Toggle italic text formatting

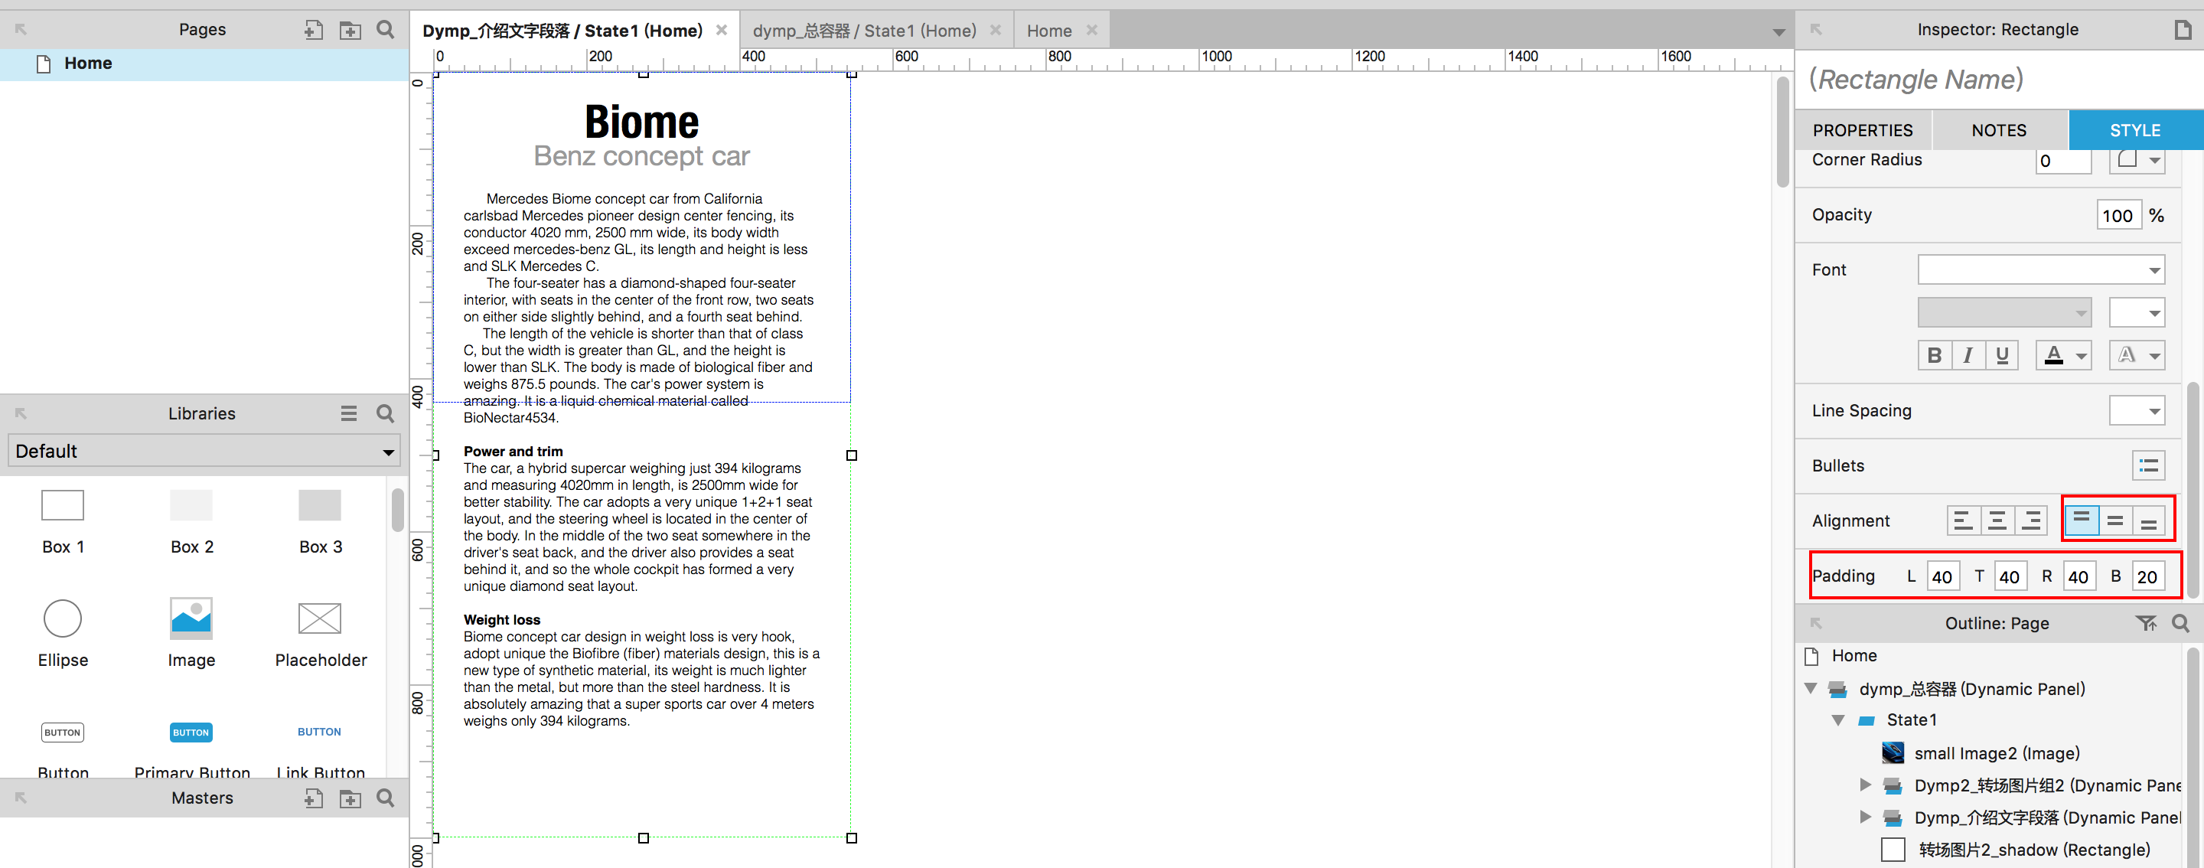coord(1968,355)
